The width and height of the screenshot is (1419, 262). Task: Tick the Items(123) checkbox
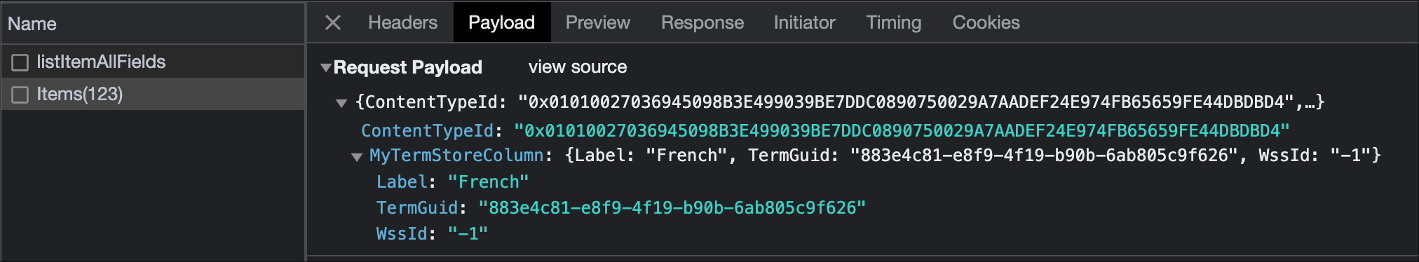20,95
